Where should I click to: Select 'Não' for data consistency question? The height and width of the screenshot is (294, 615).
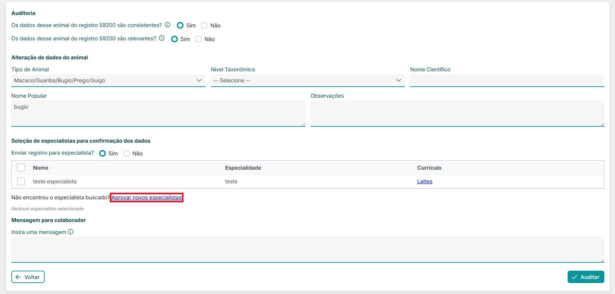pos(204,26)
